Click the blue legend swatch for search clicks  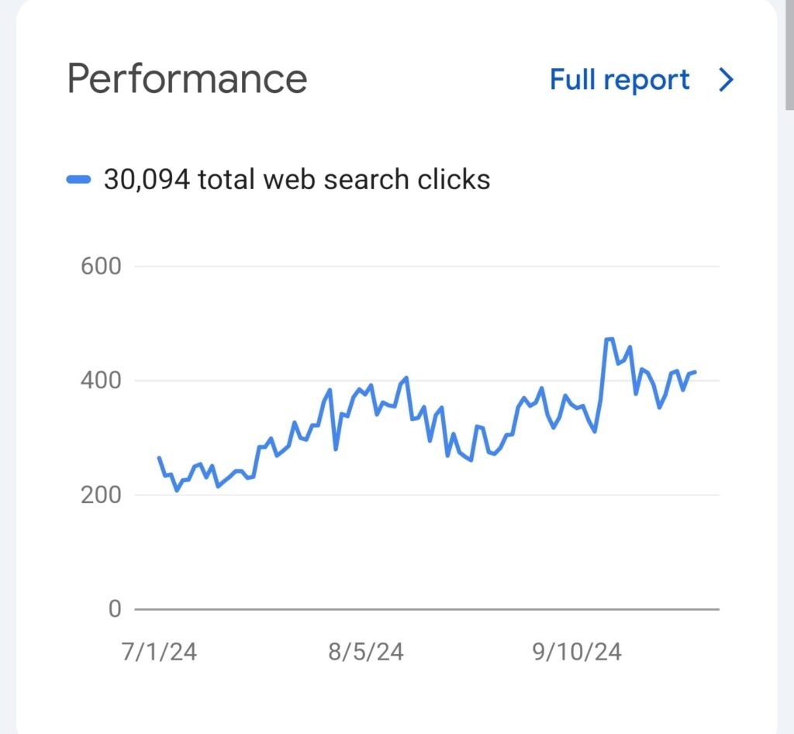tap(79, 180)
